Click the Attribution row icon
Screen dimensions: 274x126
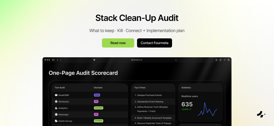point(56,102)
